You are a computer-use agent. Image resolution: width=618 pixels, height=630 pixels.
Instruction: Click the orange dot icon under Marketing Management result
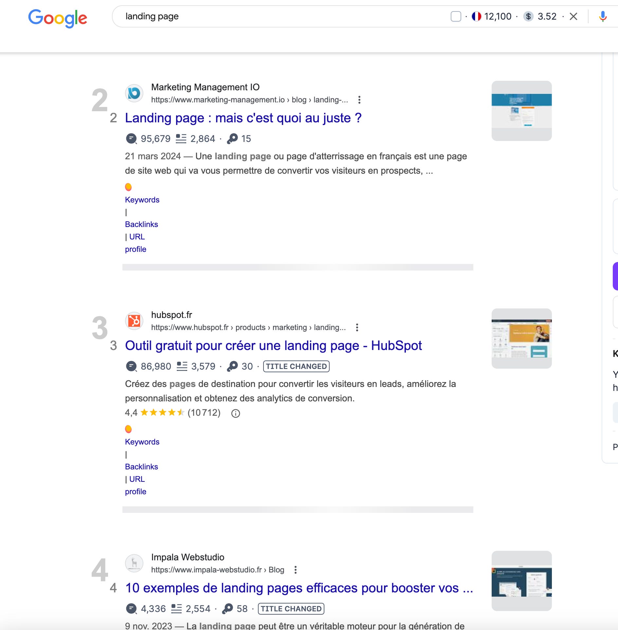(x=128, y=187)
